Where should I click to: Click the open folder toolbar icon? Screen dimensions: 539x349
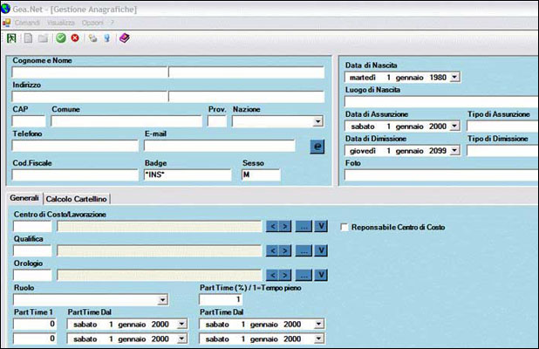[43, 38]
